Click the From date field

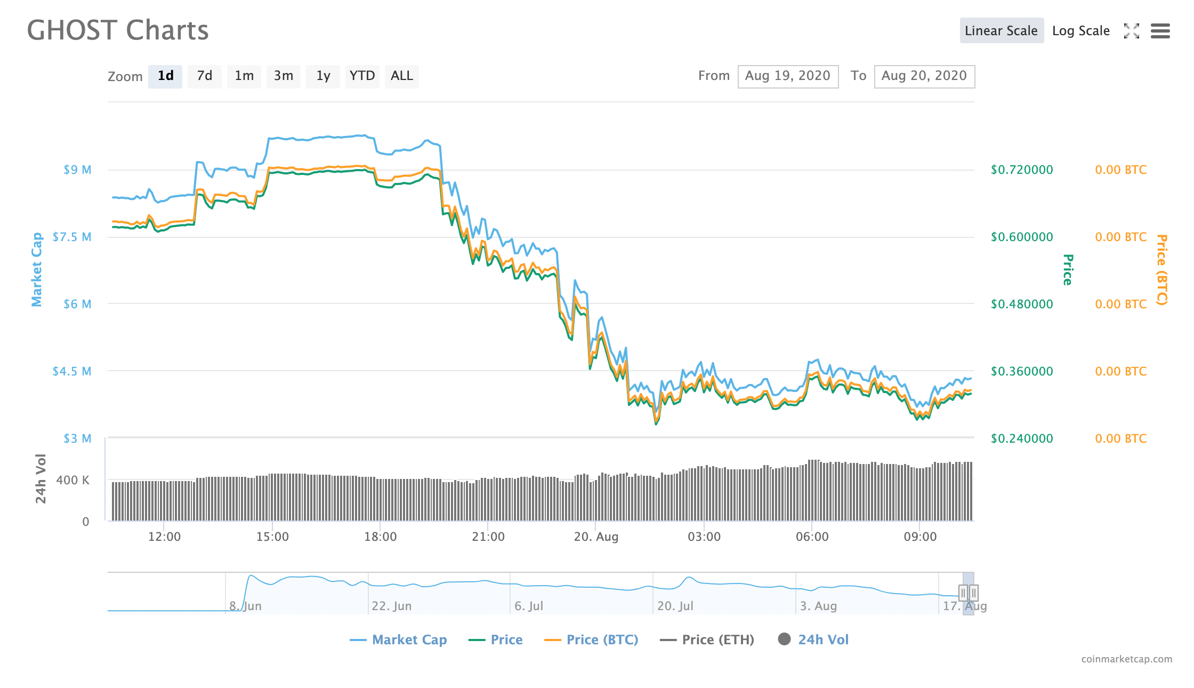point(787,76)
